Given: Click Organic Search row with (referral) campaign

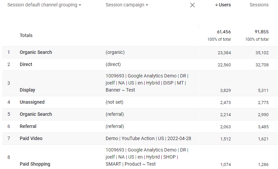Looking at the screenshot, I should tap(36, 114).
